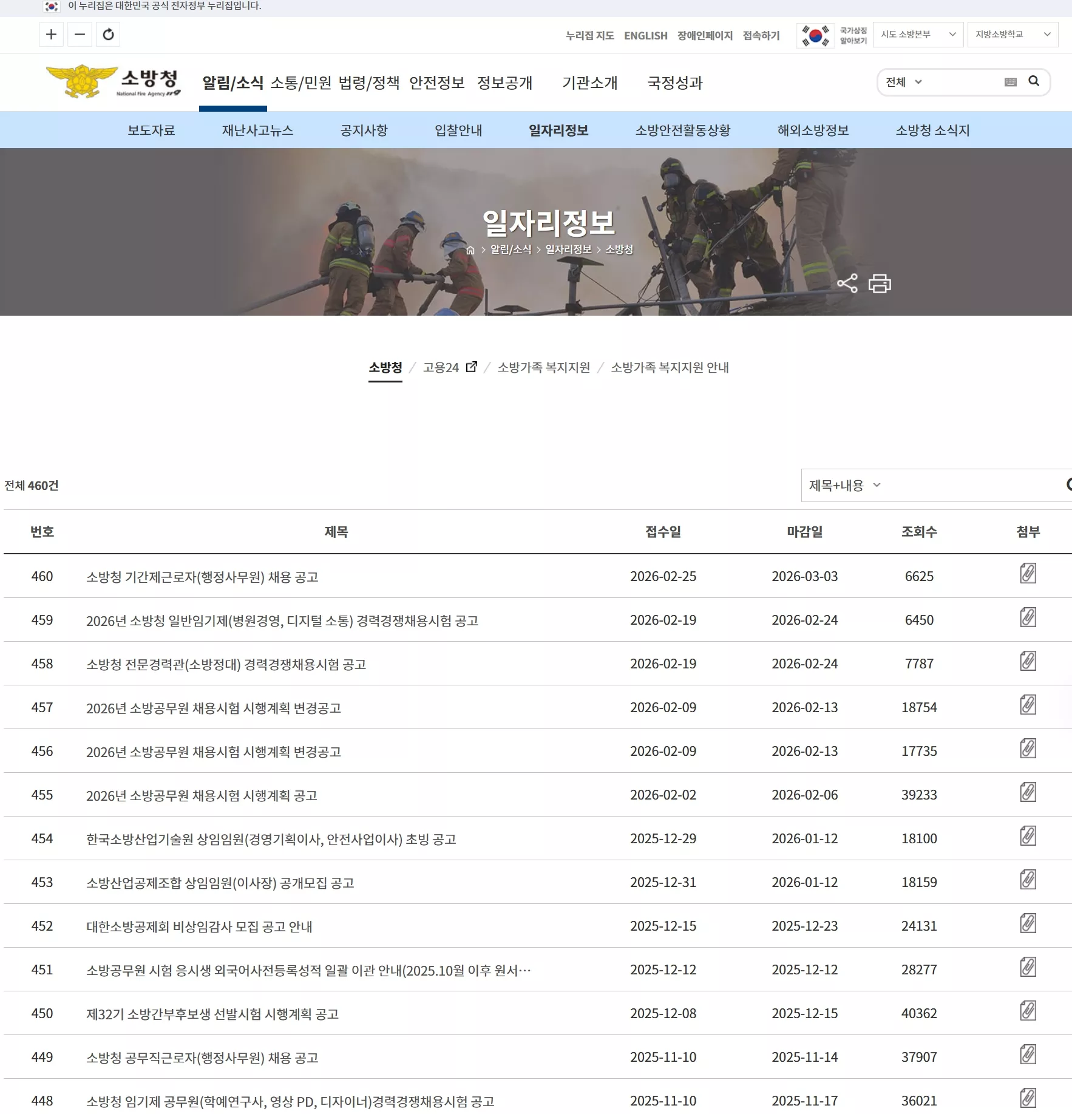1072x1114 pixels.
Task: Open the ENGLISH link
Action: [646, 35]
